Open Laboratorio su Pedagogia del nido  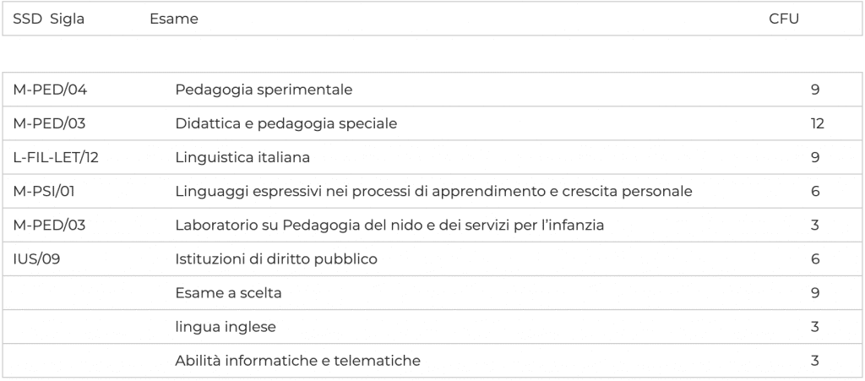click(389, 225)
